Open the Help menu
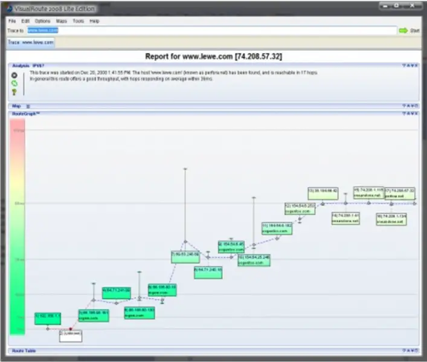The height and width of the screenshot is (362, 427). [94, 21]
